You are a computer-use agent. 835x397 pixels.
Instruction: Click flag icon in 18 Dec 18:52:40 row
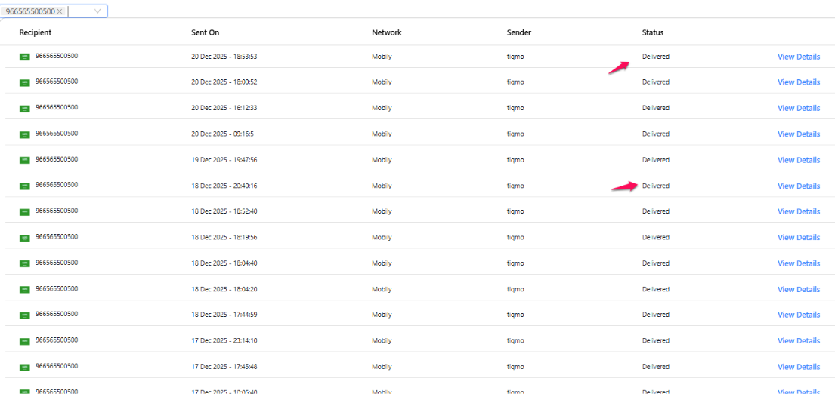pyautogui.click(x=25, y=211)
